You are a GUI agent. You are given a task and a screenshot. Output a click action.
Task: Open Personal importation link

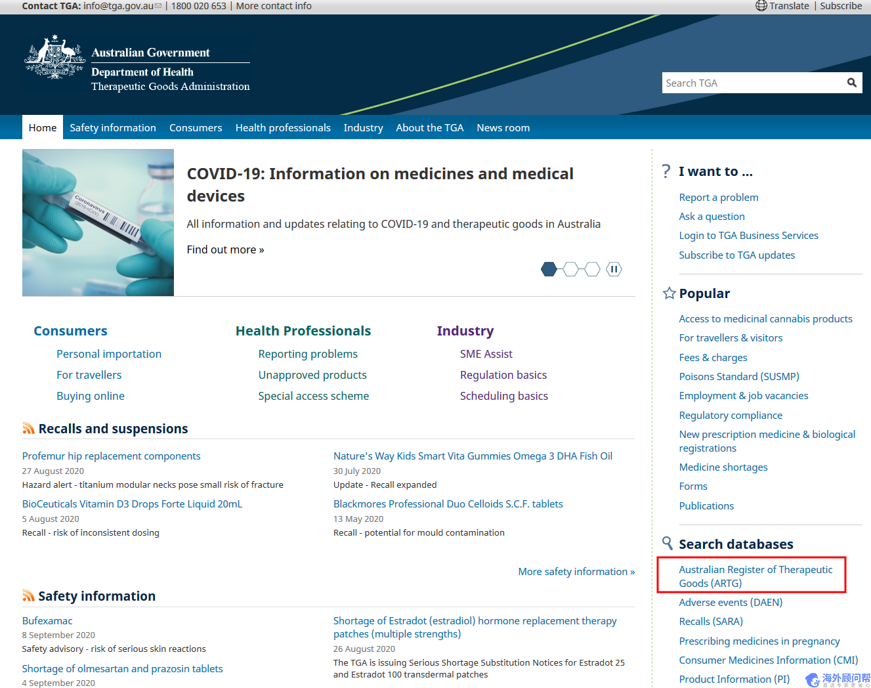click(x=109, y=354)
